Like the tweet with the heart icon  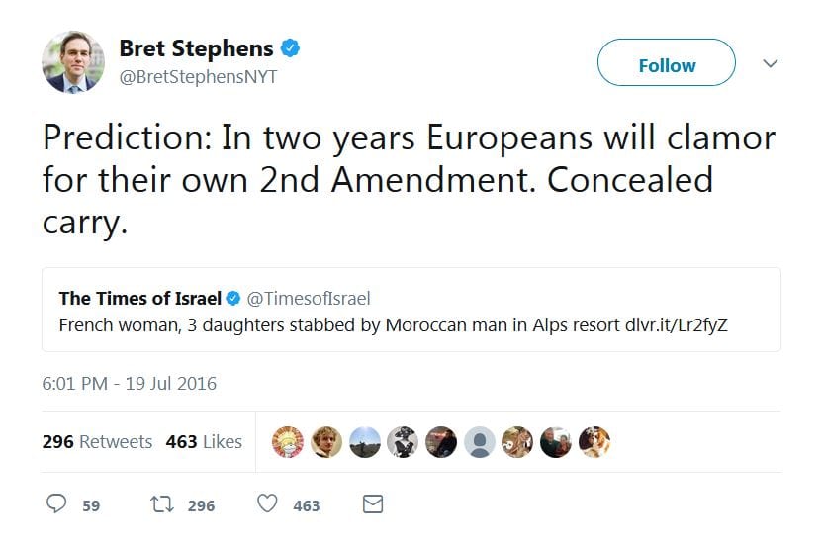(x=267, y=504)
